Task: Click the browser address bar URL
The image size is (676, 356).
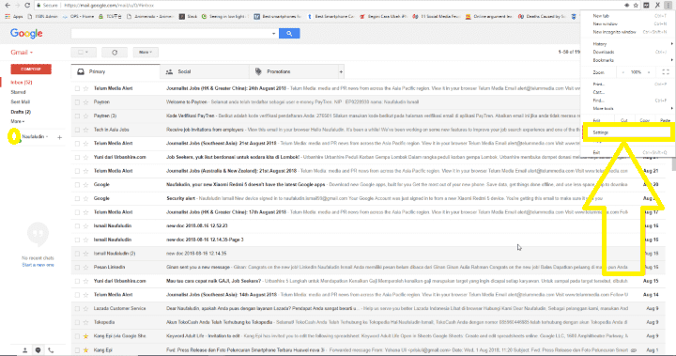Action: click(x=109, y=6)
